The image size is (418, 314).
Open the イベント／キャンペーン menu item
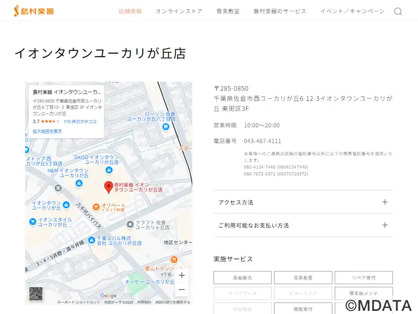(x=352, y=11)
